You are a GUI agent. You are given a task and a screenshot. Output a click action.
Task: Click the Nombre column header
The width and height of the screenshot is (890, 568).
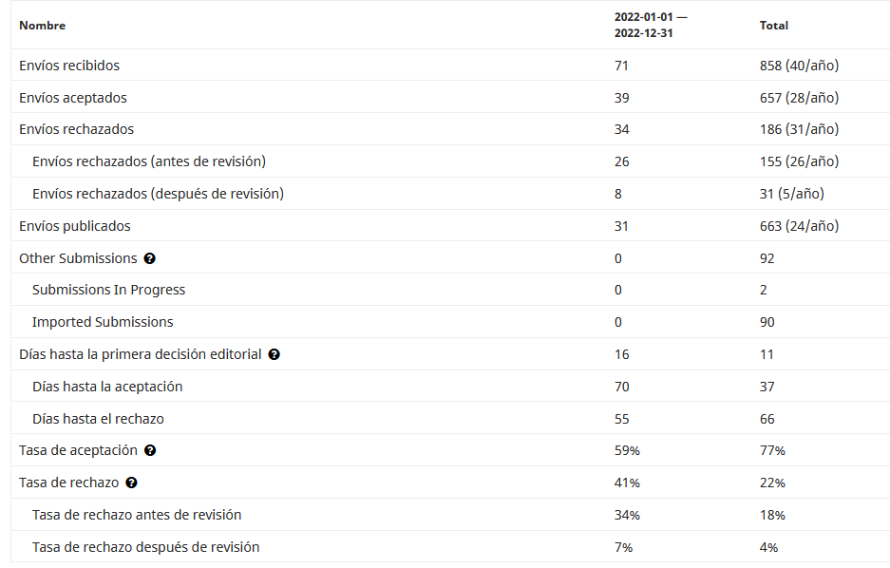tap(43, 26)
